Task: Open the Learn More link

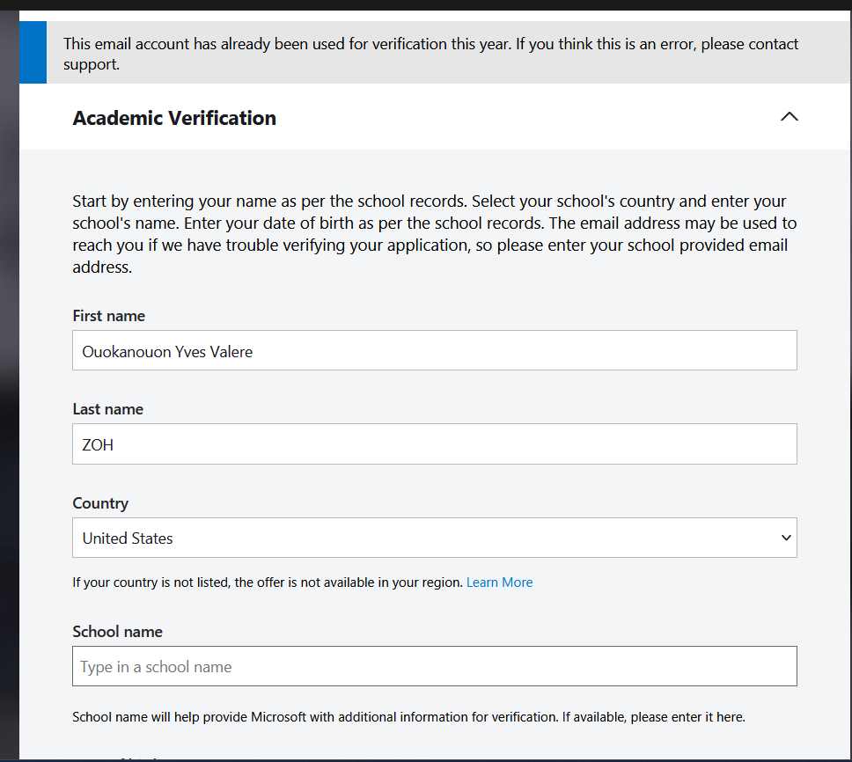Action: [x=499, y=582]
